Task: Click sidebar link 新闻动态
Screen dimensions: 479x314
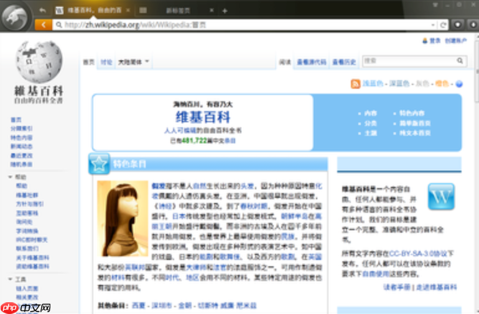Action: (21, 146)
